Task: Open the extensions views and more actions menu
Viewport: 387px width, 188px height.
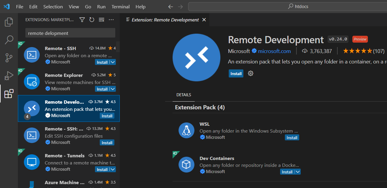Action: [x=111, y=20]
